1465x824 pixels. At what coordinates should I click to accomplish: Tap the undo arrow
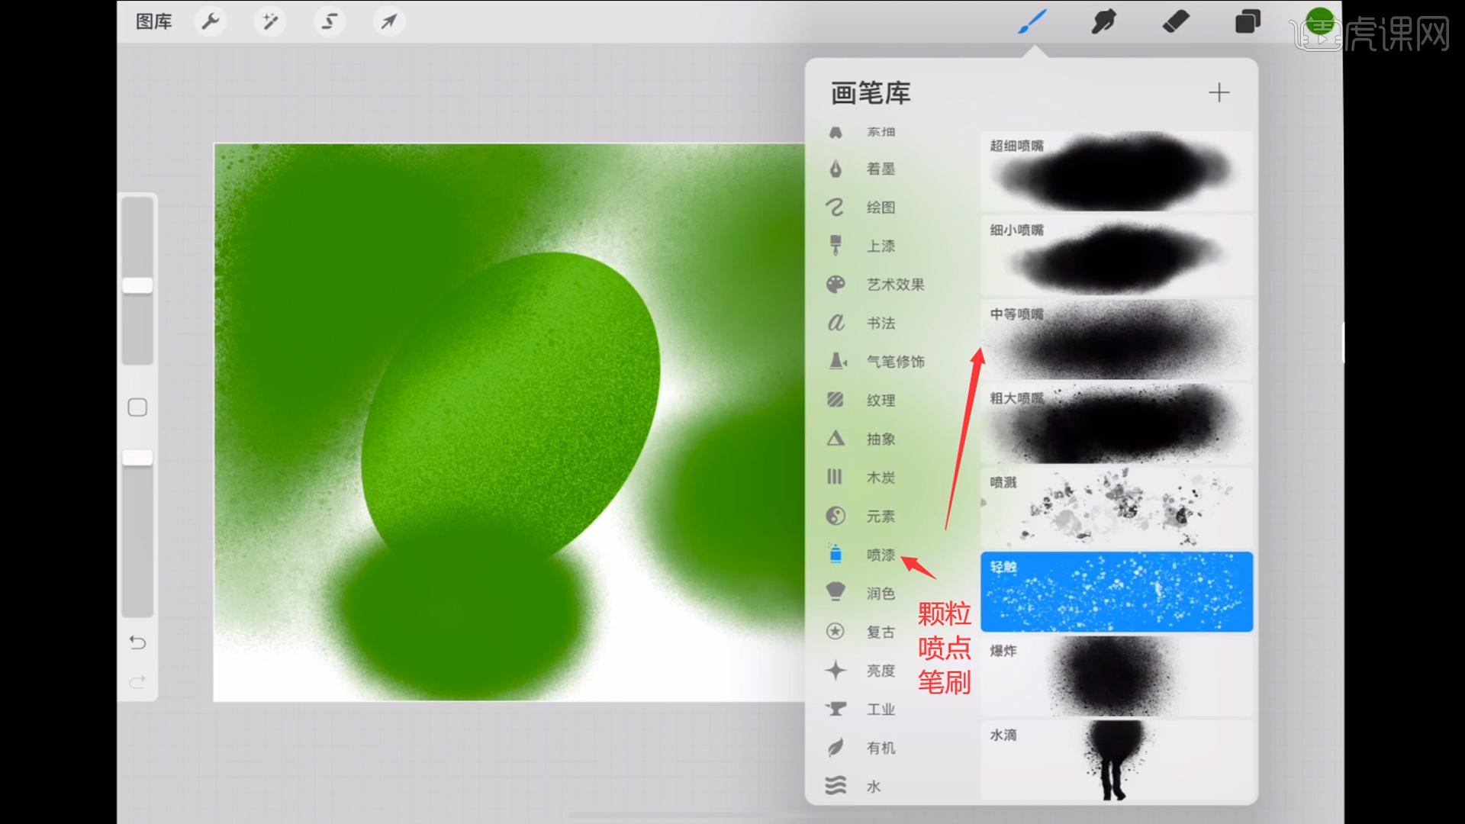tap(137, 643)
